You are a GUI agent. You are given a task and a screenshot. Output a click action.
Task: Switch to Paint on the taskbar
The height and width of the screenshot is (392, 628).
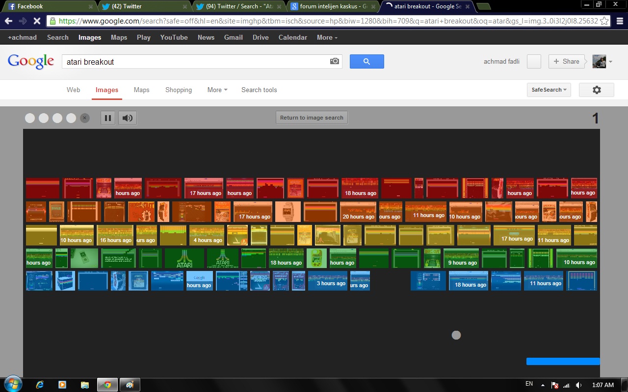coord(130,385)
